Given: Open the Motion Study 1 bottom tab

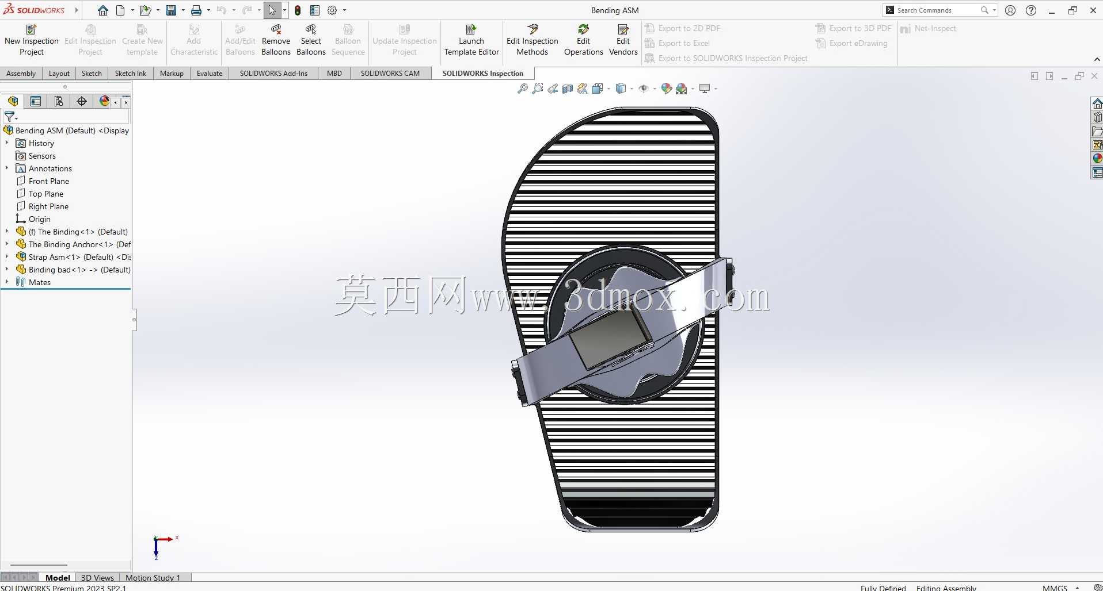Looking at the screenshot, I should click(x=153, y=578).
